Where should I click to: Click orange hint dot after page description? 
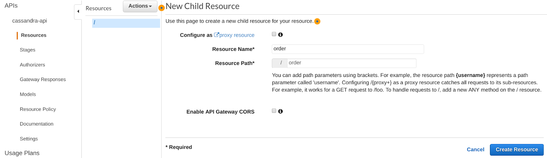pyautogui.click(x=317, y=21)
